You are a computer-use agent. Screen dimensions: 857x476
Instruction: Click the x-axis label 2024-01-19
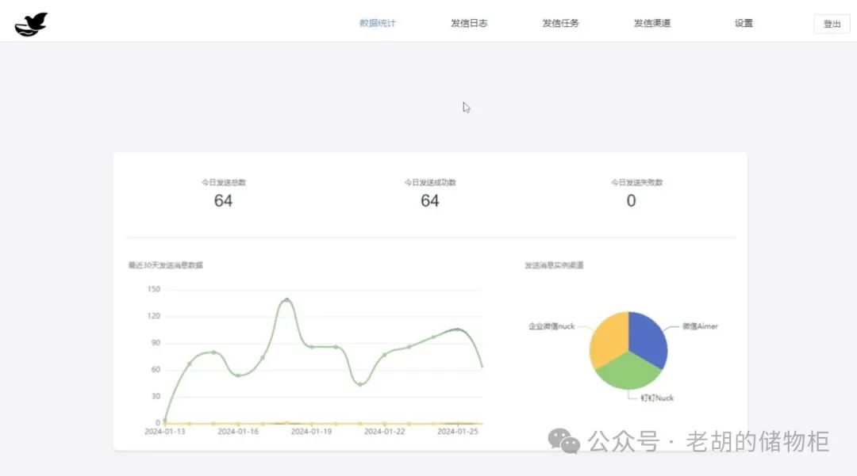[x=311, y=432]
